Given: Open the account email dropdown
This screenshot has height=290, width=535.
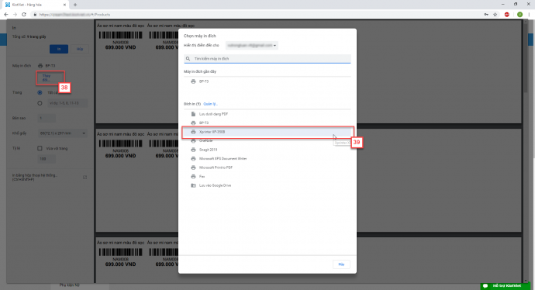Looking at the screenshot, I should coord(252,46).
